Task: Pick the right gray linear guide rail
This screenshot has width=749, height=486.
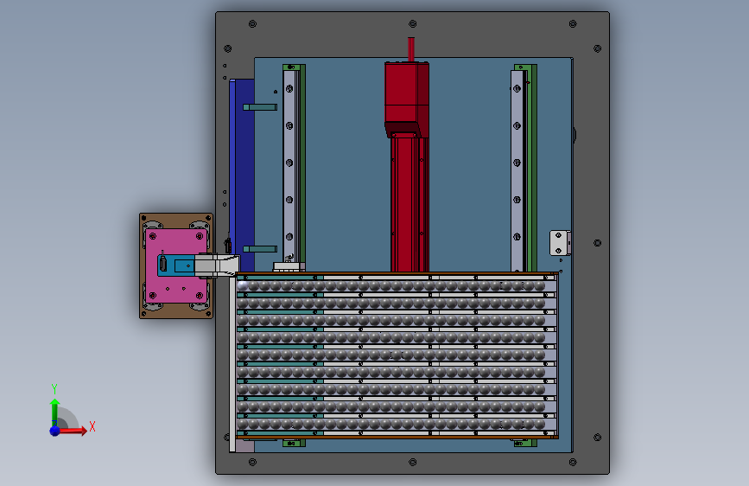Action: click(517, 171)
